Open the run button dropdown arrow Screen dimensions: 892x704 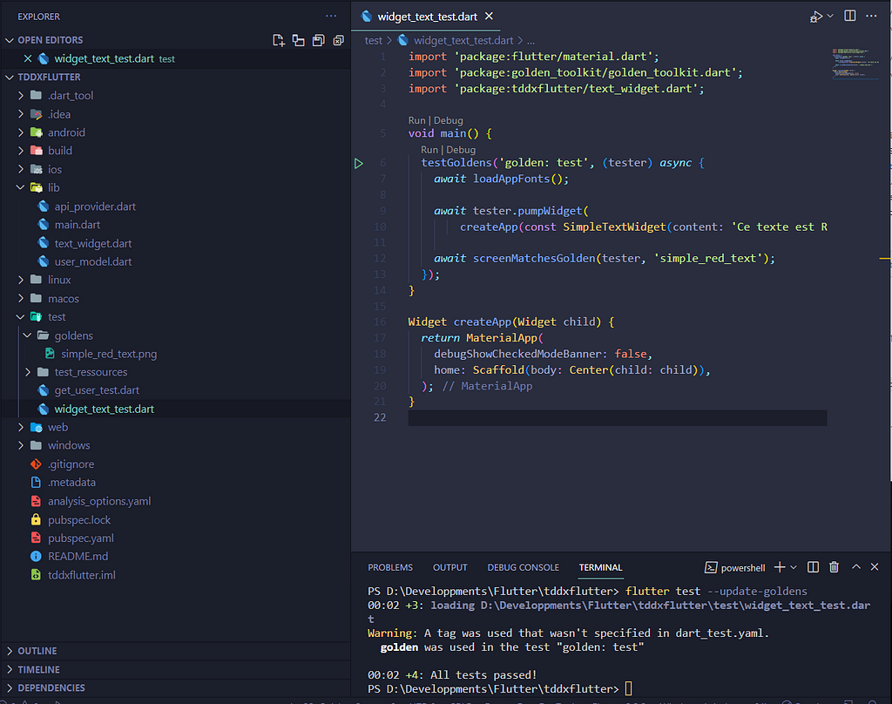coord(830,16)
